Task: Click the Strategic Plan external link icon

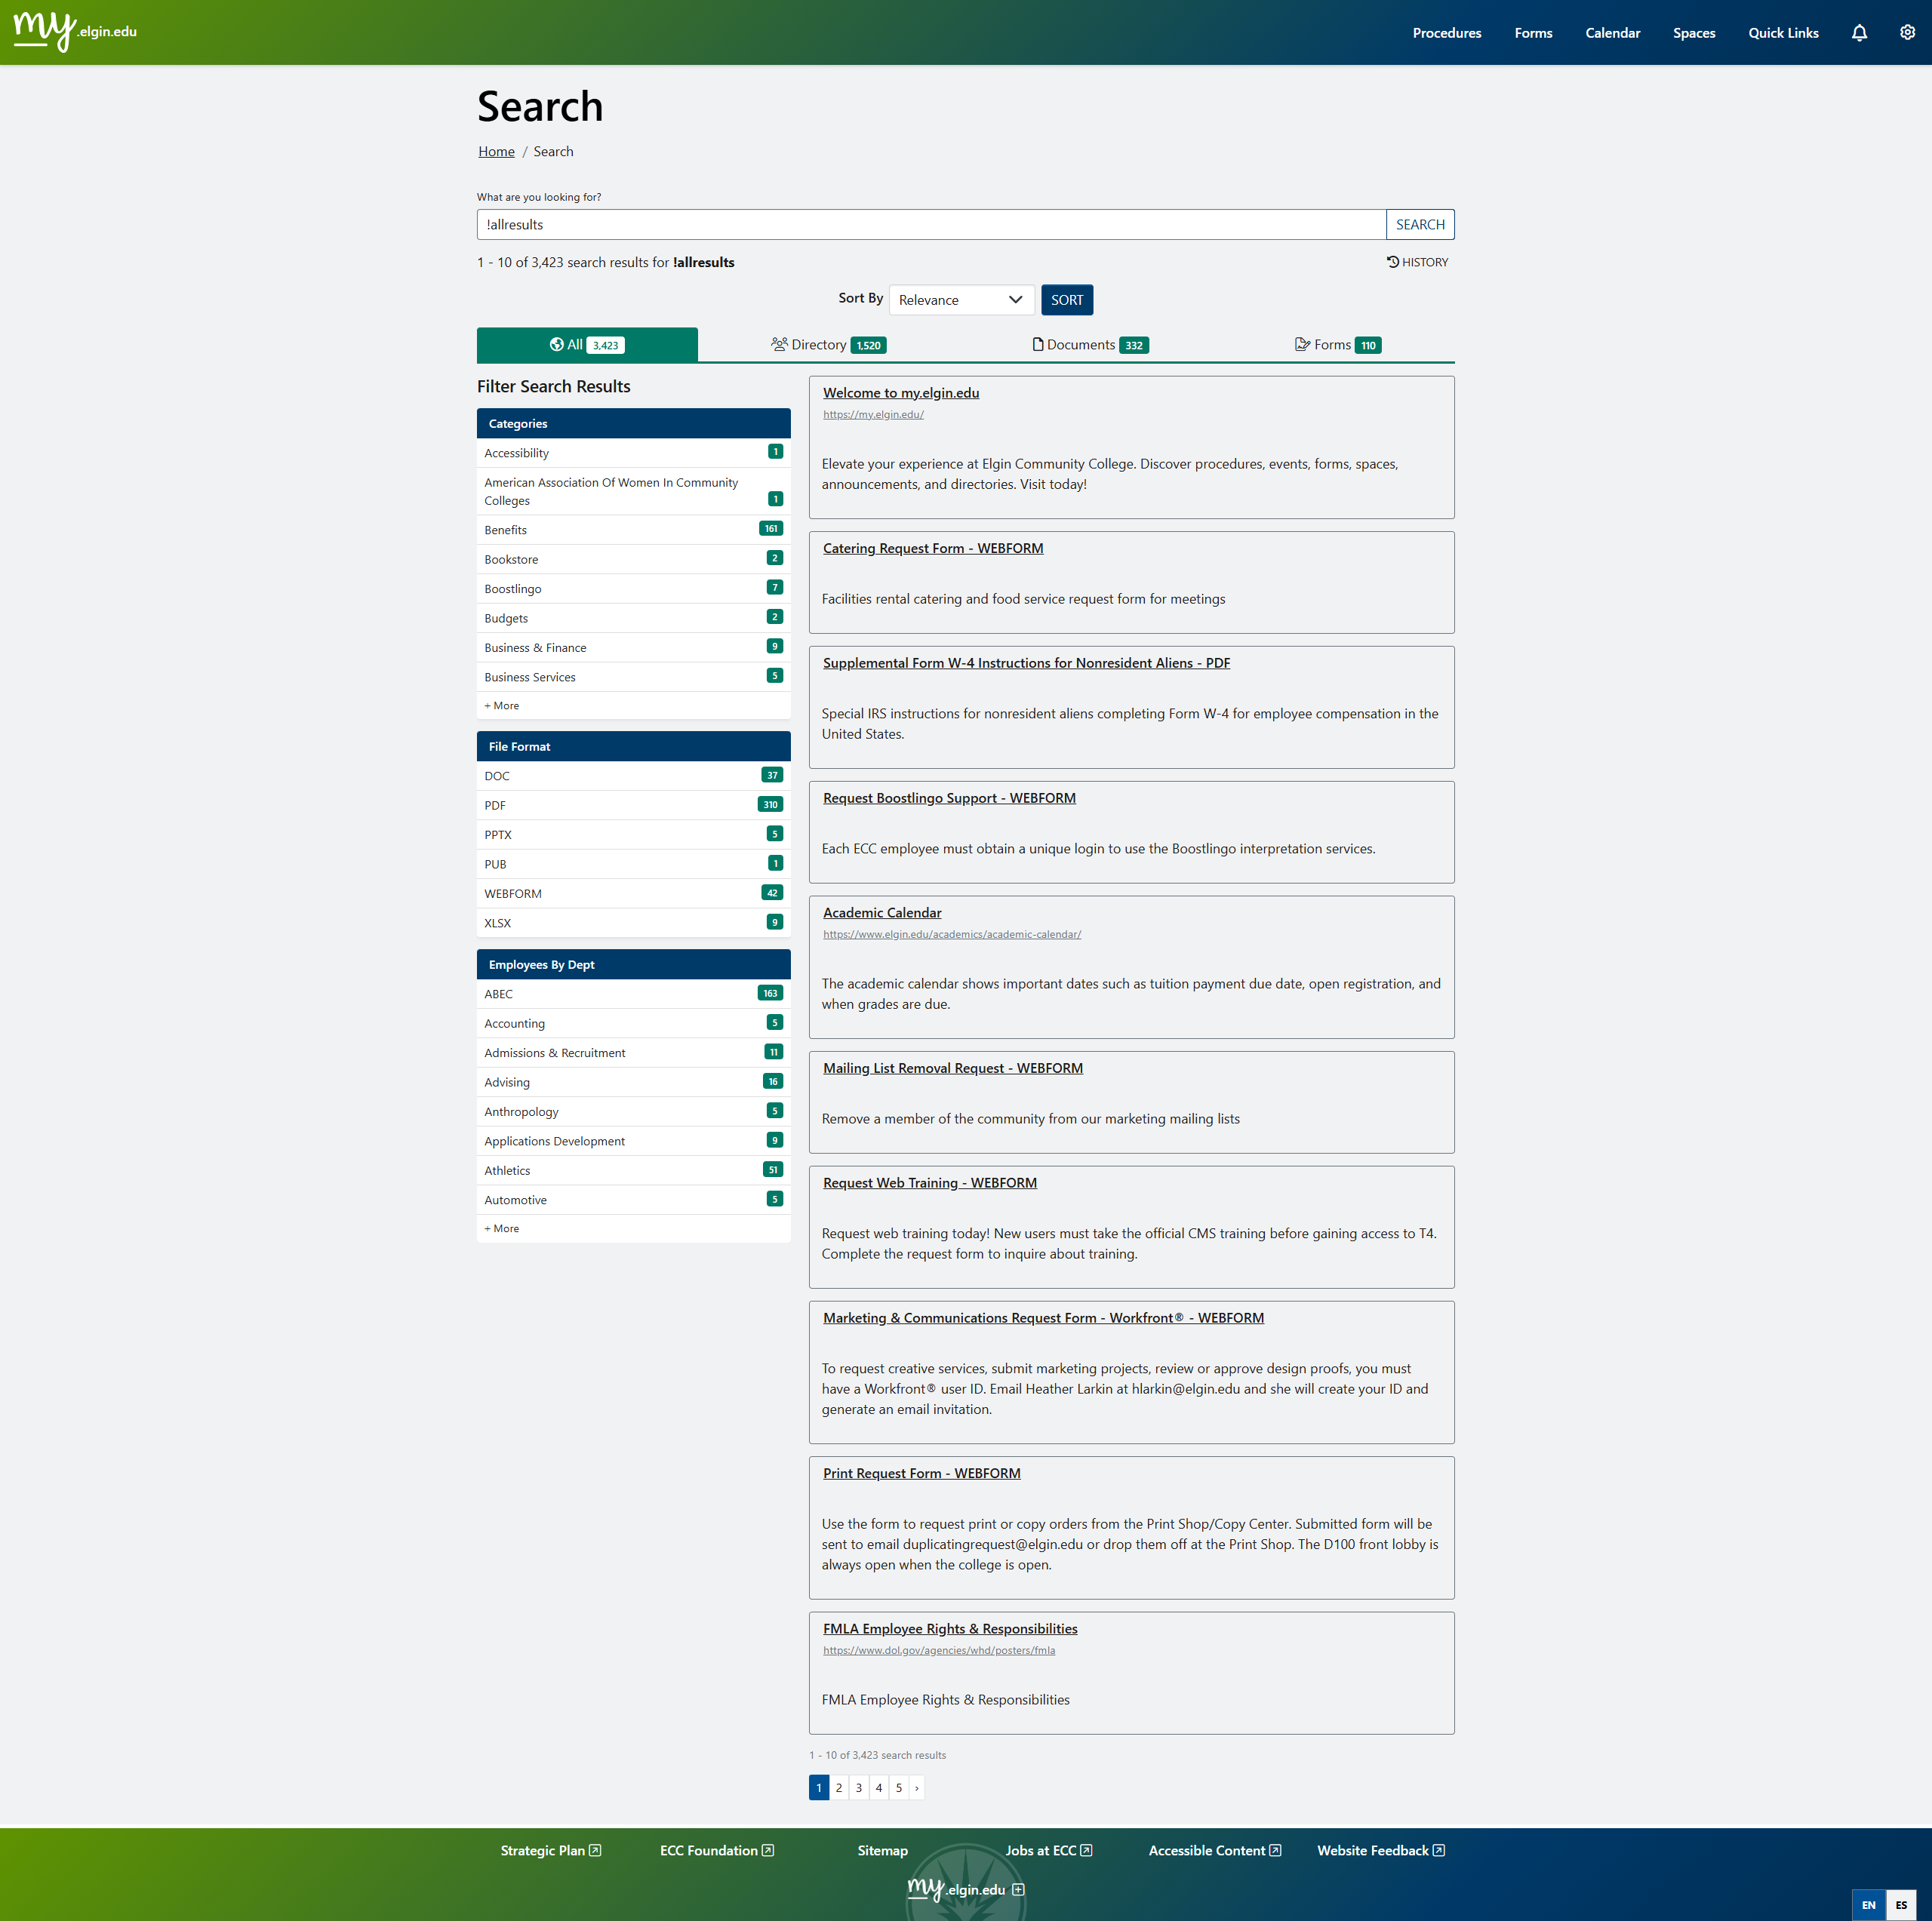Action: [595, 1850]
